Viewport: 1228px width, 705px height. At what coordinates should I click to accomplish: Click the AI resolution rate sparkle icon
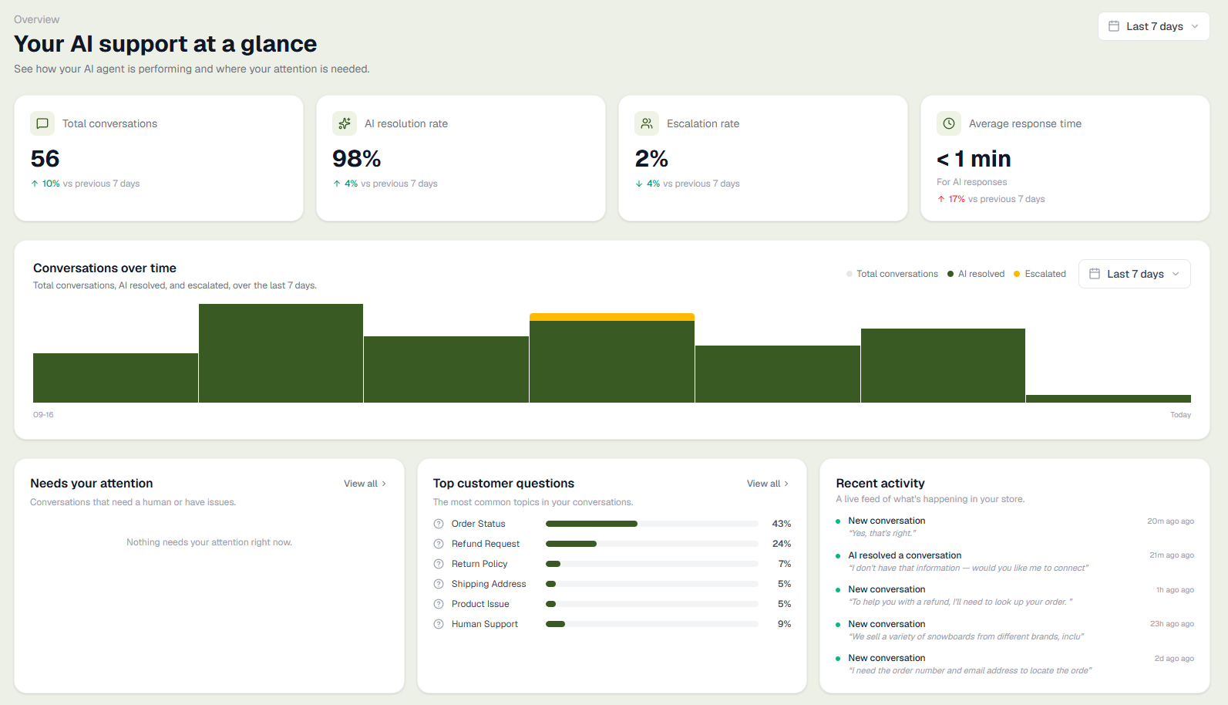345,123
